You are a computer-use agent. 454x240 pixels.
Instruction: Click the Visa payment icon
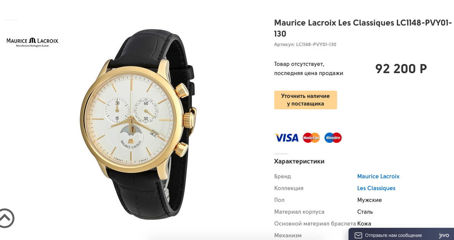point(286,138)
